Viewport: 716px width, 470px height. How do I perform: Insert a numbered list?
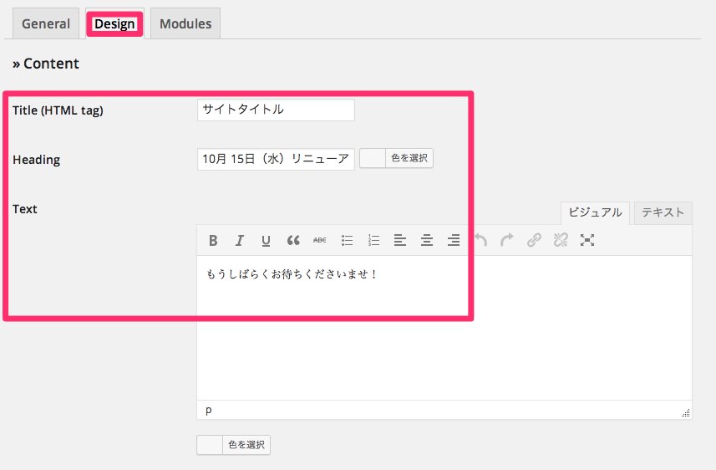click(373, 241)
